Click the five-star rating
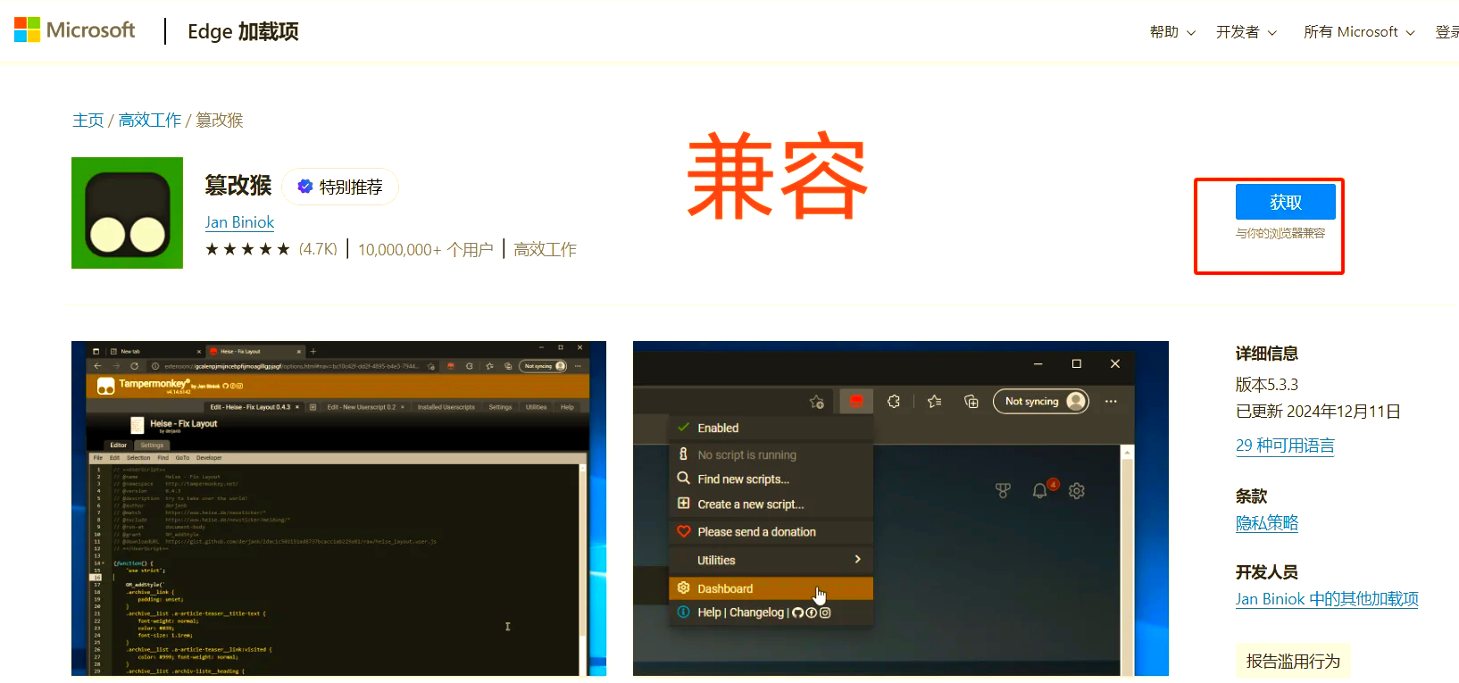This screenshot has width=1459, height=683. click(247, 249)
